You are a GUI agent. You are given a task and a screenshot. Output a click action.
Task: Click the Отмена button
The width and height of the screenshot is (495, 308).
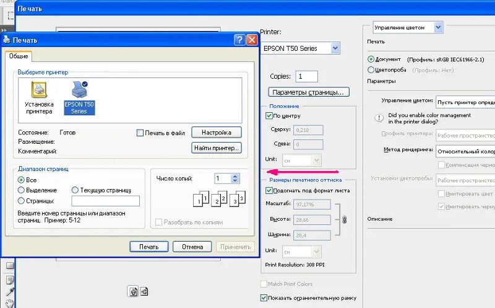click(192, 247)
